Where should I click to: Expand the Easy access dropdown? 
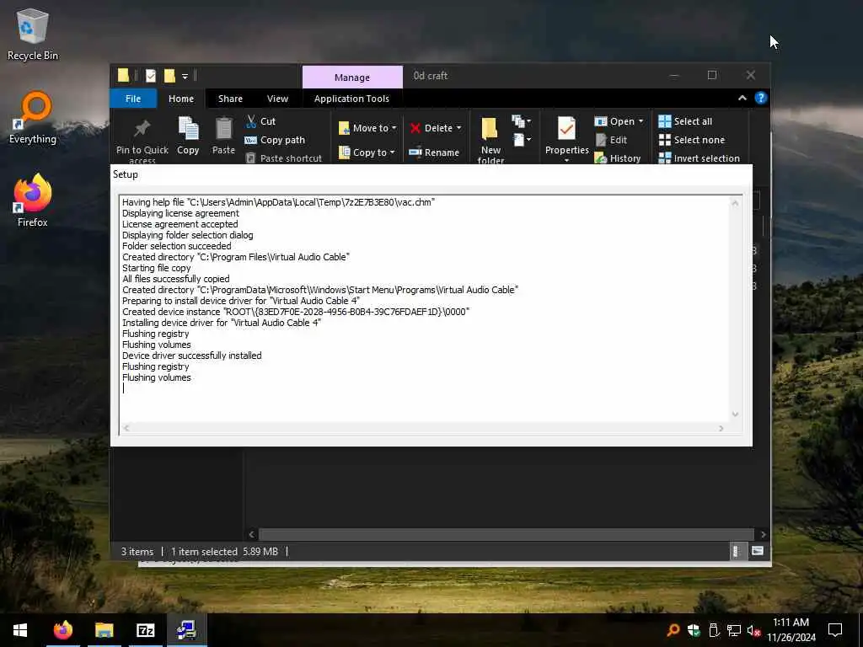click(521, 140)
